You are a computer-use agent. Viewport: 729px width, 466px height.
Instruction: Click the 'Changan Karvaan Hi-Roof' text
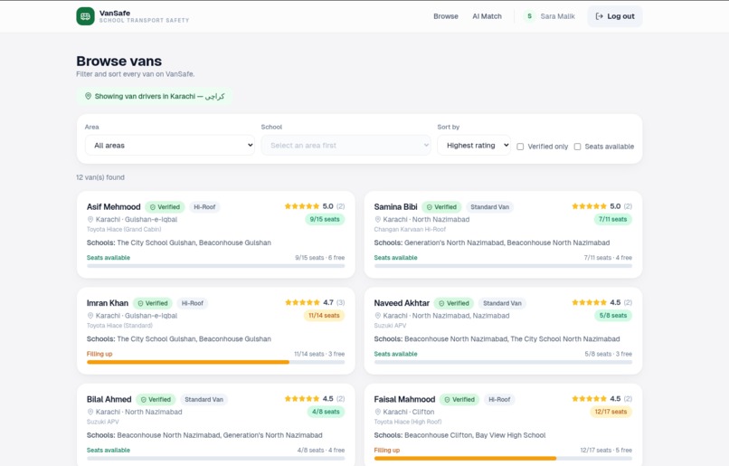pyautogui.click(x=410, y=229)
